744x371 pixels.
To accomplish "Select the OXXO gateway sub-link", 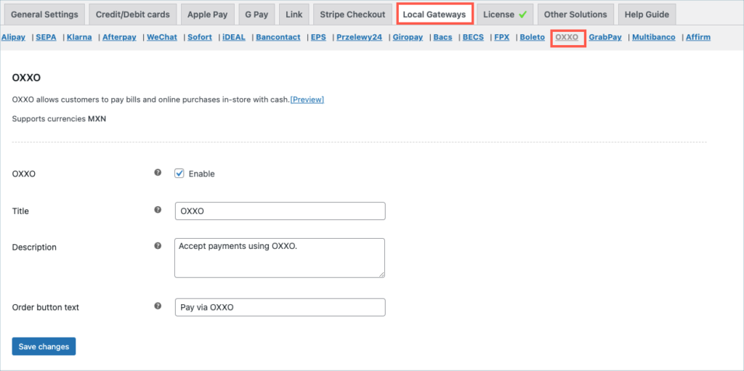I will pyautogui.click(x=567, y=37).
